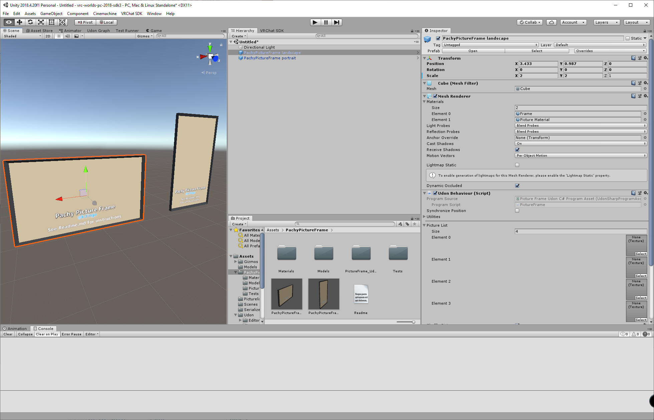
Task: Select the Move tool
Action: pos(19,22)
